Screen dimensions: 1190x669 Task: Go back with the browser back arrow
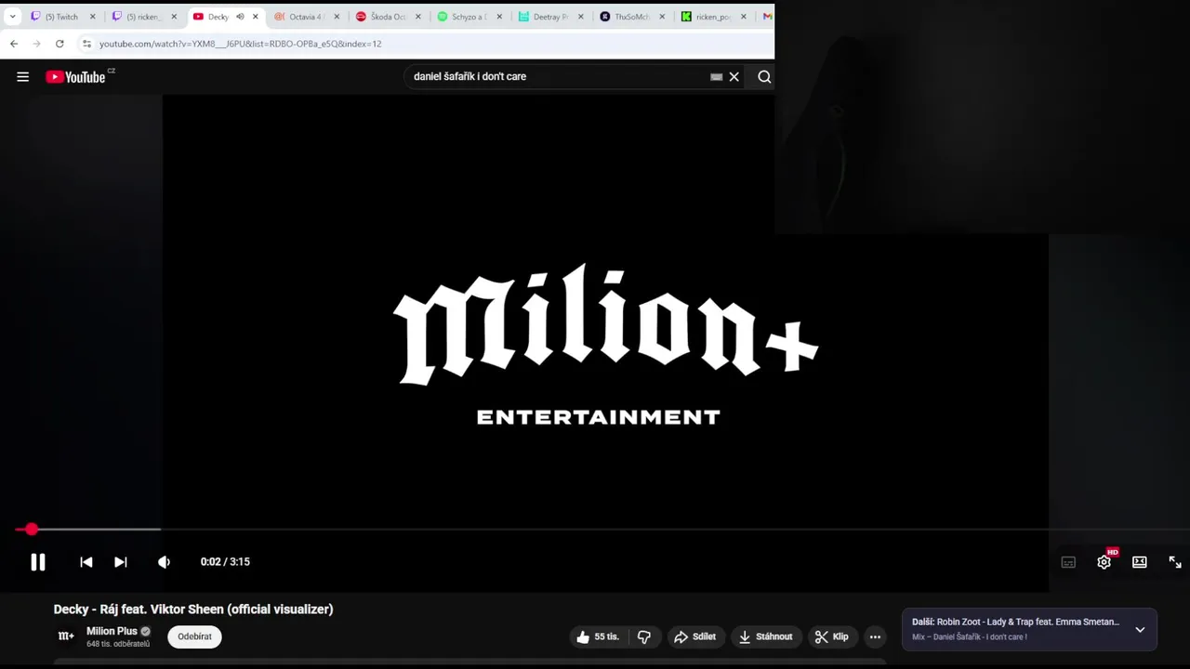click(x=14, y=44)
